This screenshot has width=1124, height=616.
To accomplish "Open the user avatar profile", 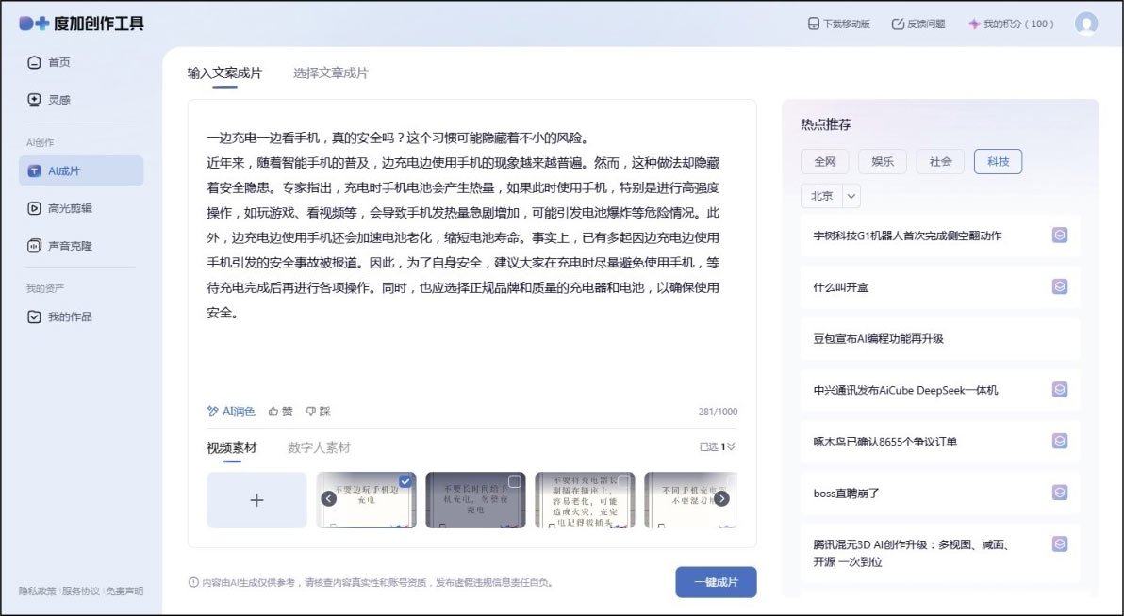I will point(1086,24).
